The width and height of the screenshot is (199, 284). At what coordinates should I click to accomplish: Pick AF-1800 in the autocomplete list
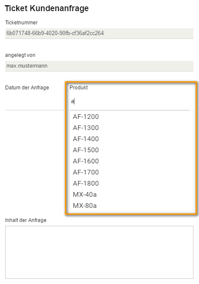coord(132,183)
